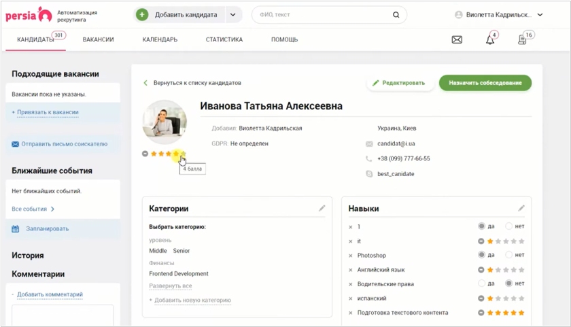The image size is (571, 327).
Task: Open the documents list icon with badge 16
Action: 522,39
